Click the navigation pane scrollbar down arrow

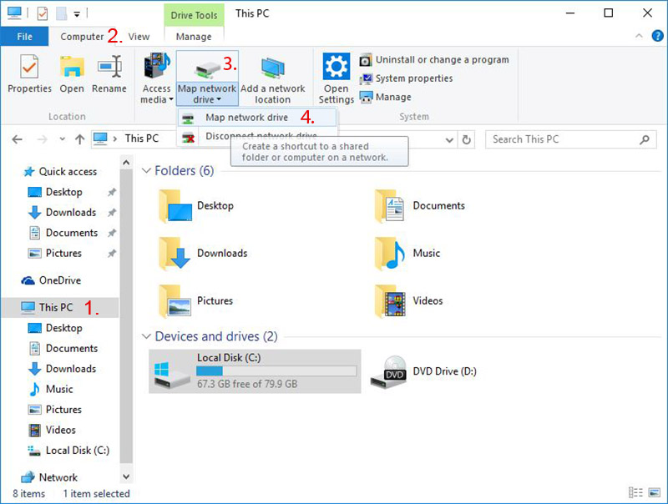coord(126,476)
